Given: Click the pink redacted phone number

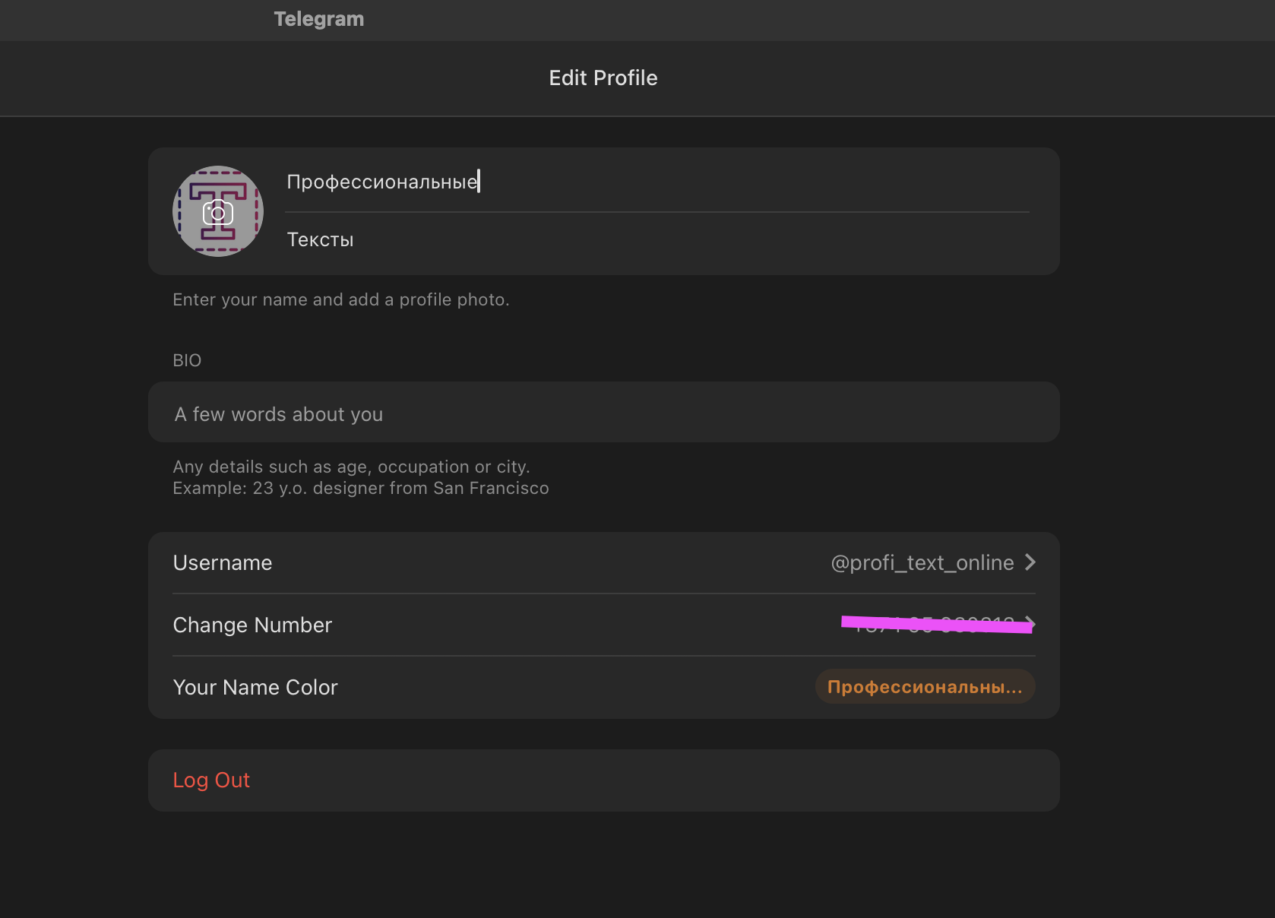Looking at the screenshot, I should pos(936,625).
